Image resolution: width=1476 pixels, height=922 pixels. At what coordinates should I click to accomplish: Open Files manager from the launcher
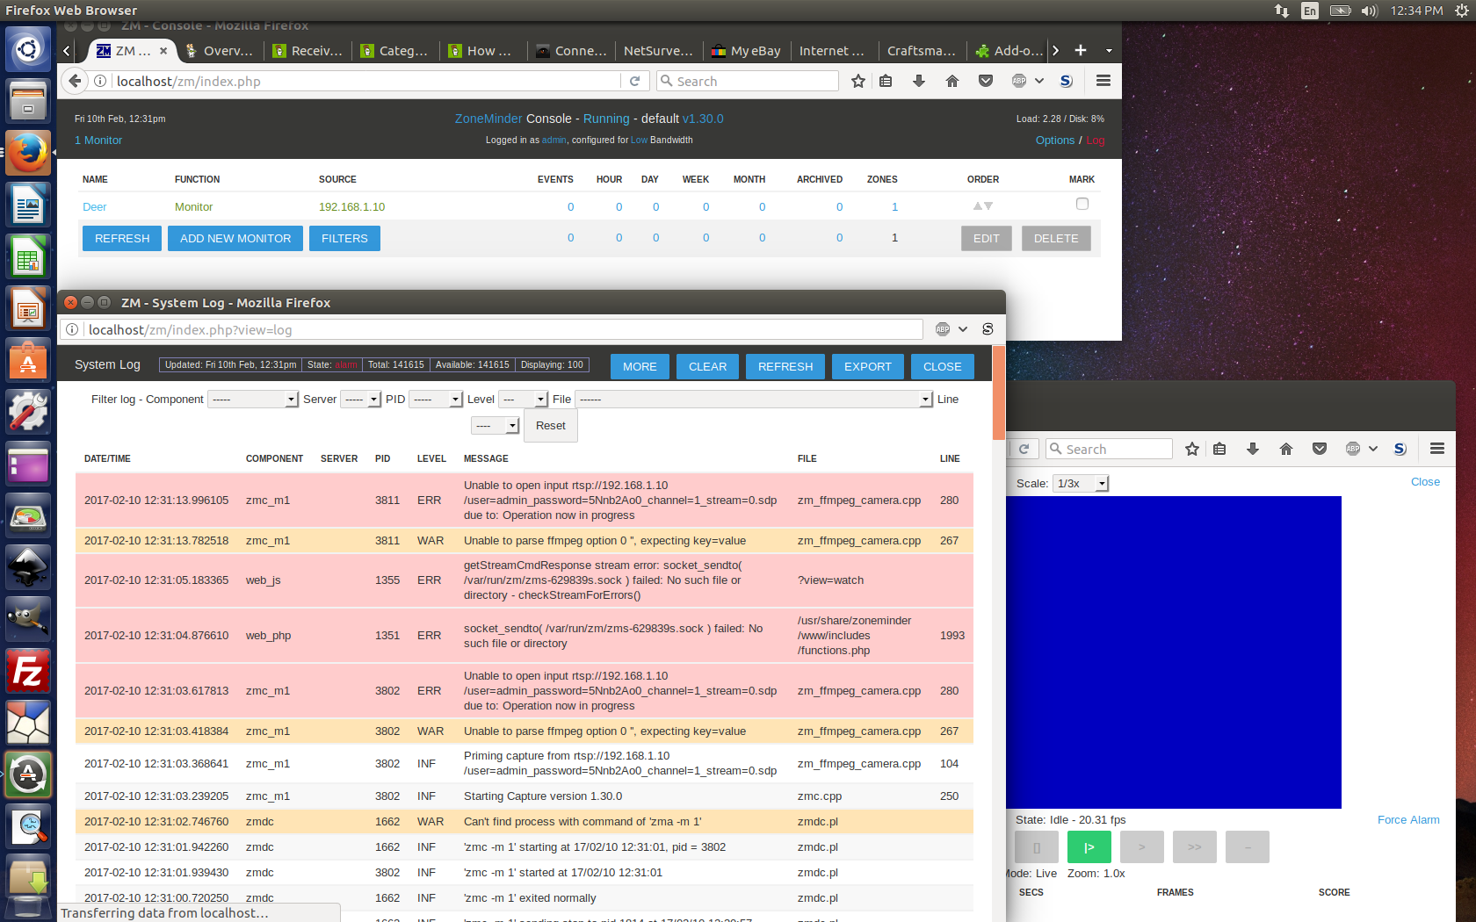click(28, 101)
